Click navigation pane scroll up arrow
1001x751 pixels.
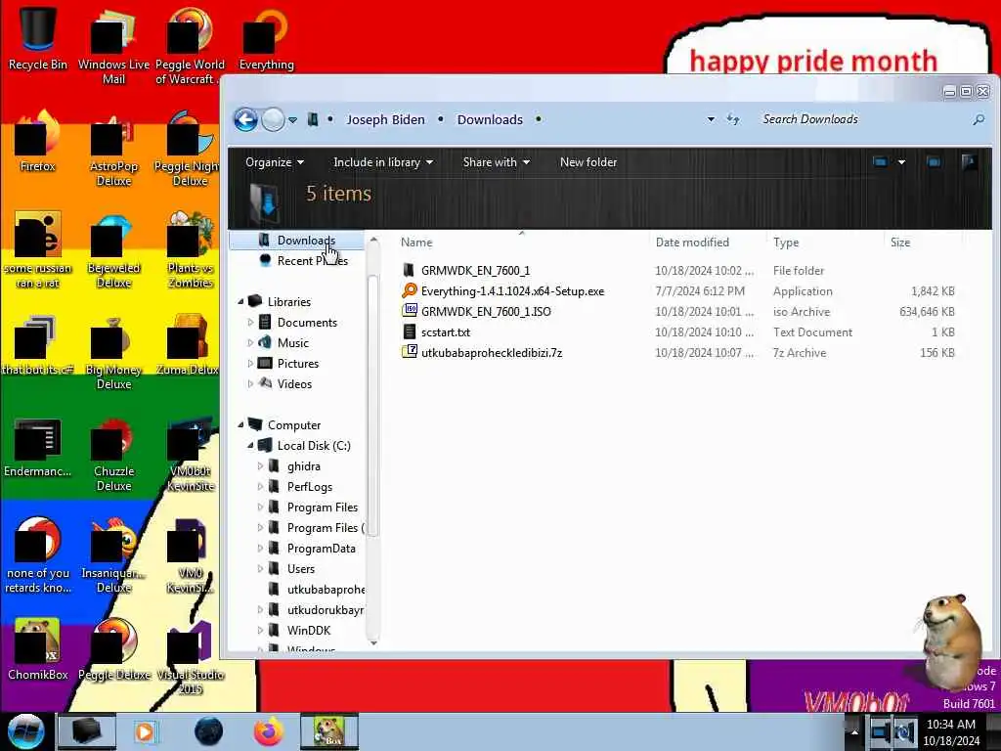pos(373,241)
